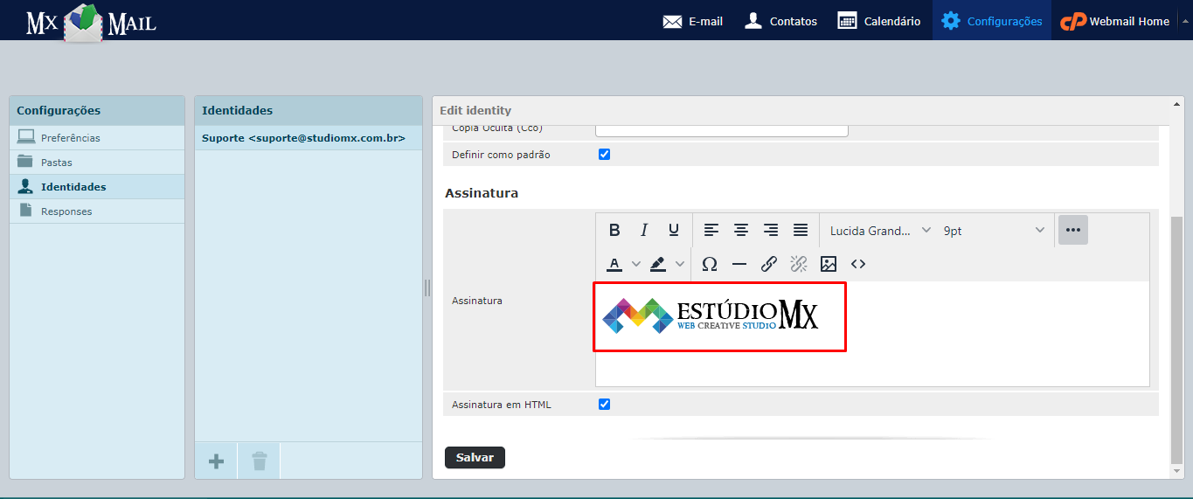1193x499 pixels.
Task: Insert an image into the signature
Action: tap(829, 264)
